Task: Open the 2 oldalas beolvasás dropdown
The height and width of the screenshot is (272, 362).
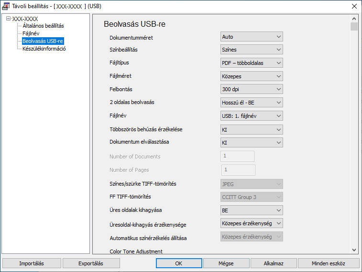Action: click(252, 103)
